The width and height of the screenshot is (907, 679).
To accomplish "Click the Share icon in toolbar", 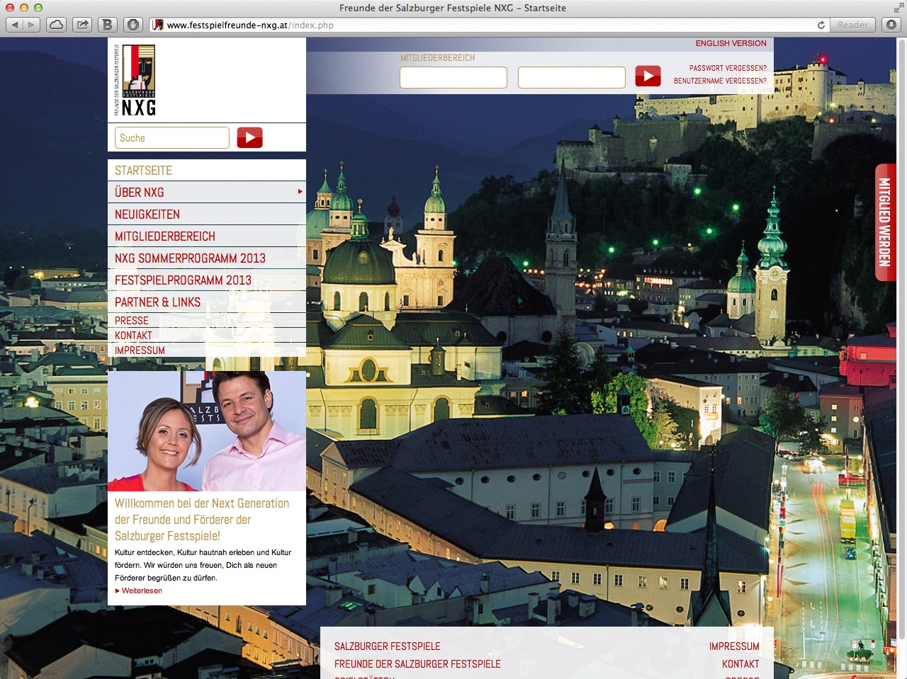I will 83,25.
